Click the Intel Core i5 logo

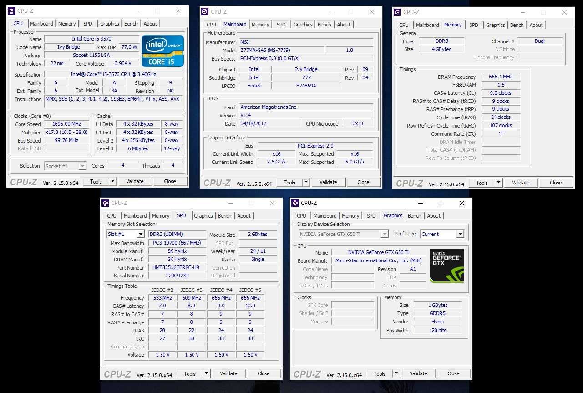pyautogui.click(x=162, y=51)
